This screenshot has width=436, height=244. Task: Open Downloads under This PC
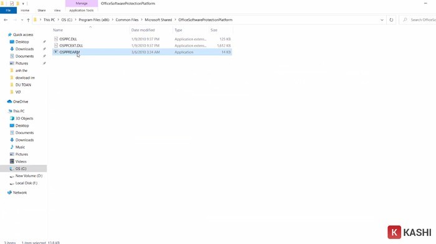[24, 140]
